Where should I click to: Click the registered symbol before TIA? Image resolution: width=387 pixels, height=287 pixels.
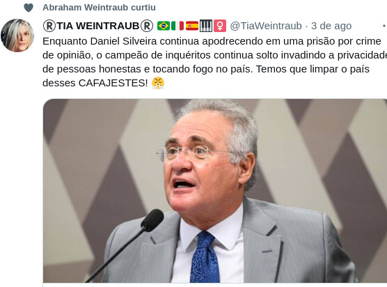pos(49,26)
